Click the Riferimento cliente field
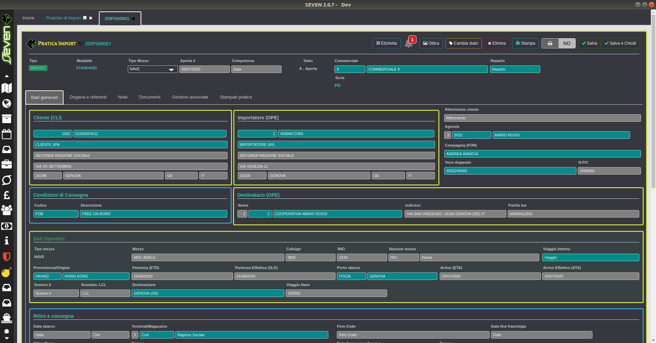Screen dimensions: 656x343 [543, 118]
